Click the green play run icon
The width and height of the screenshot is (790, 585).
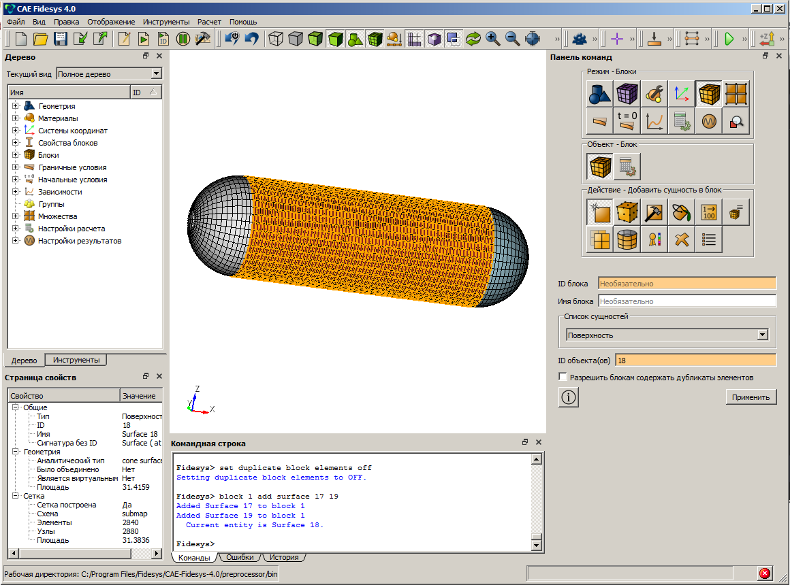point(729,39)
